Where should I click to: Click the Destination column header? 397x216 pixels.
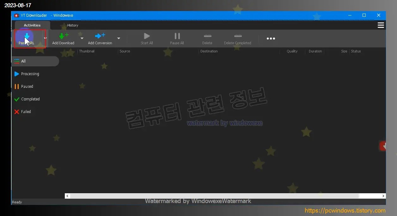click(209, 51)
